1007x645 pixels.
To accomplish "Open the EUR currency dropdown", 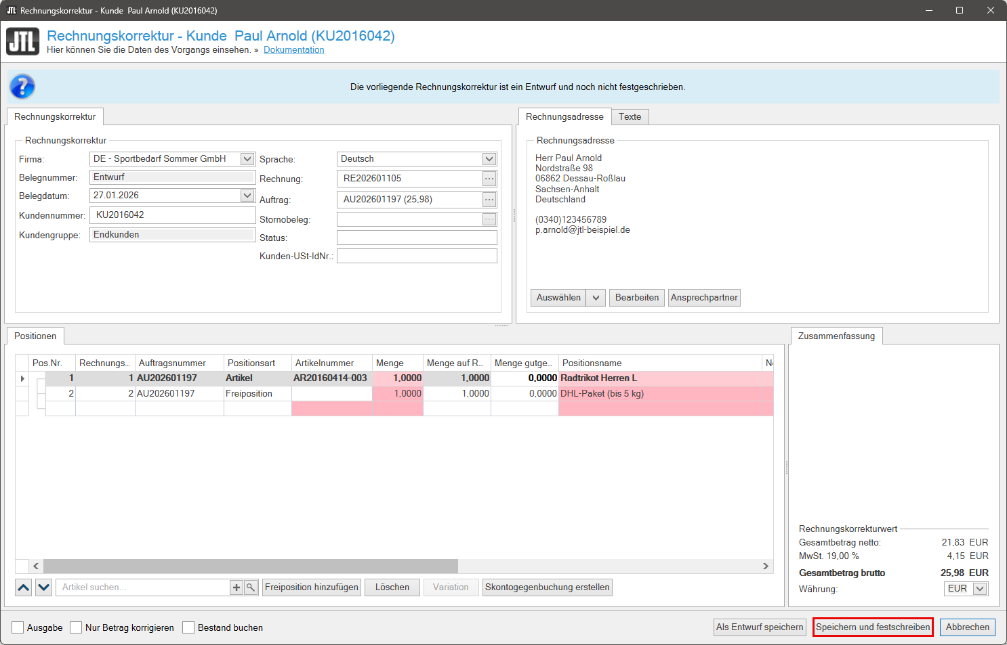I will (980, 589).
